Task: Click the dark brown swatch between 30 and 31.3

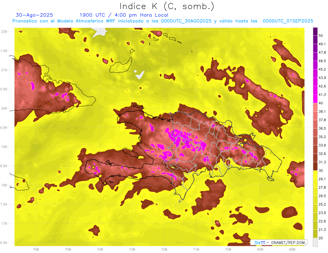Action: click(315, 166)
